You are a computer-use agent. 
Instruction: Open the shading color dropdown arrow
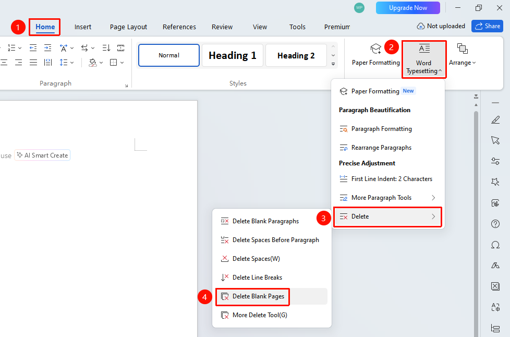tap(101, 63)
